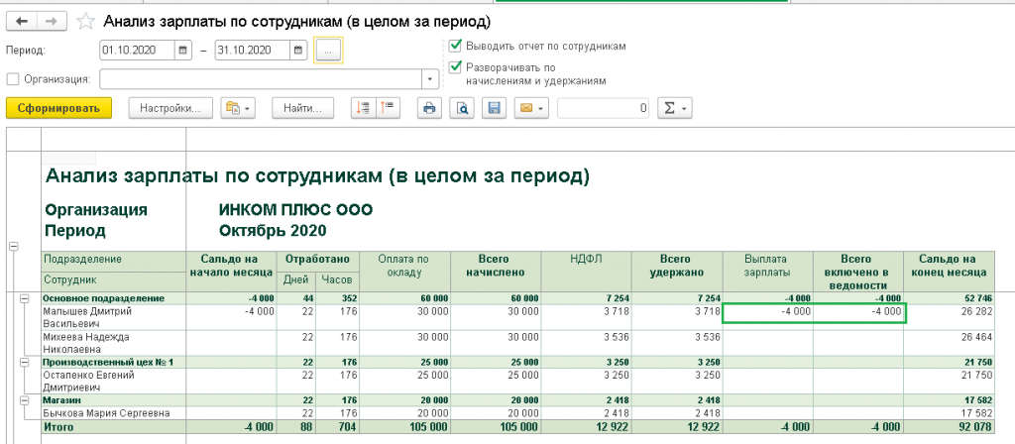This screenshot has height=444, width=1015.
Task: Open print preview magnifier icon
Action: pos(462,108)
